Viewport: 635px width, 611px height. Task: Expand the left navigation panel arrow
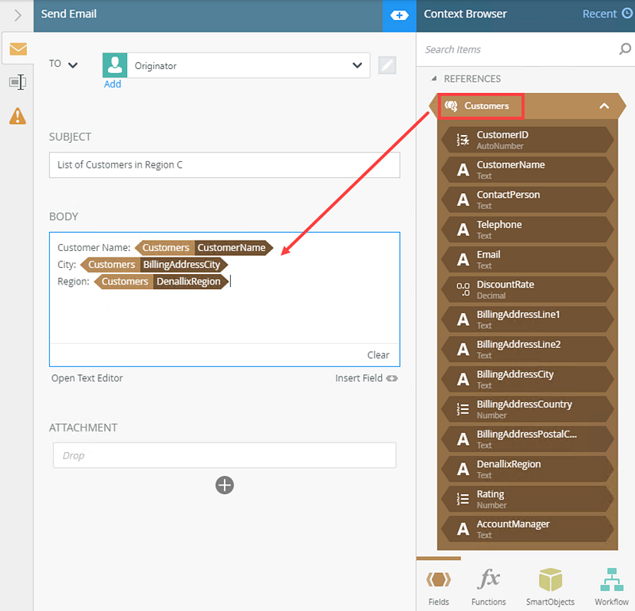(17, 15)
